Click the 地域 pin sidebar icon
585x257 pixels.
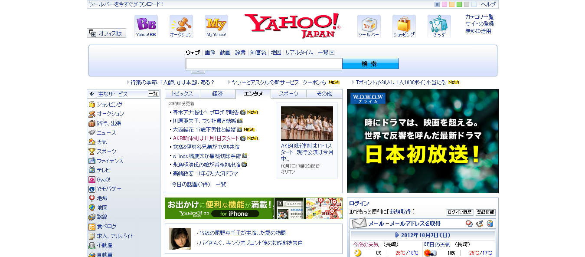[92, 198]
